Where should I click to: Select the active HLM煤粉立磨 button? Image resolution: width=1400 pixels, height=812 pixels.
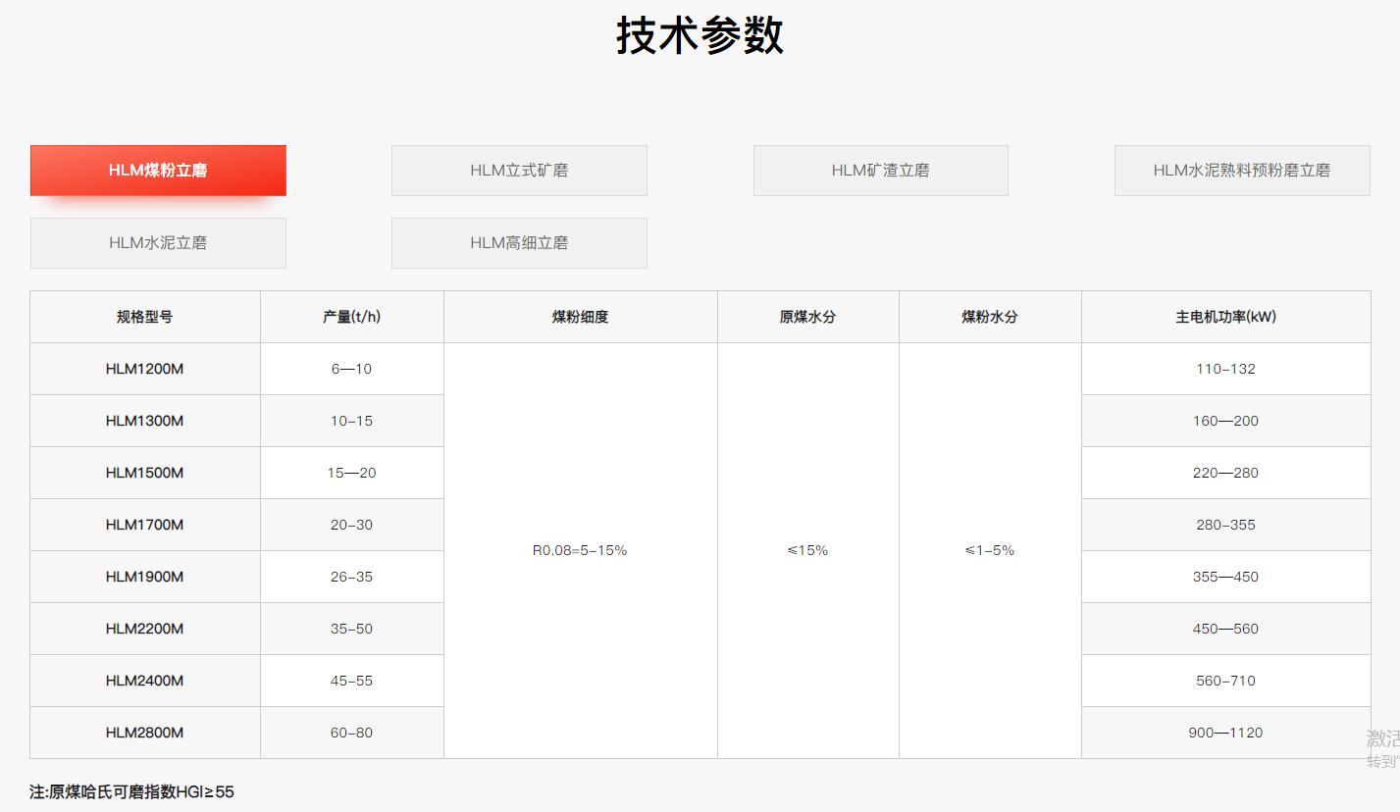(x=158, y=170)
